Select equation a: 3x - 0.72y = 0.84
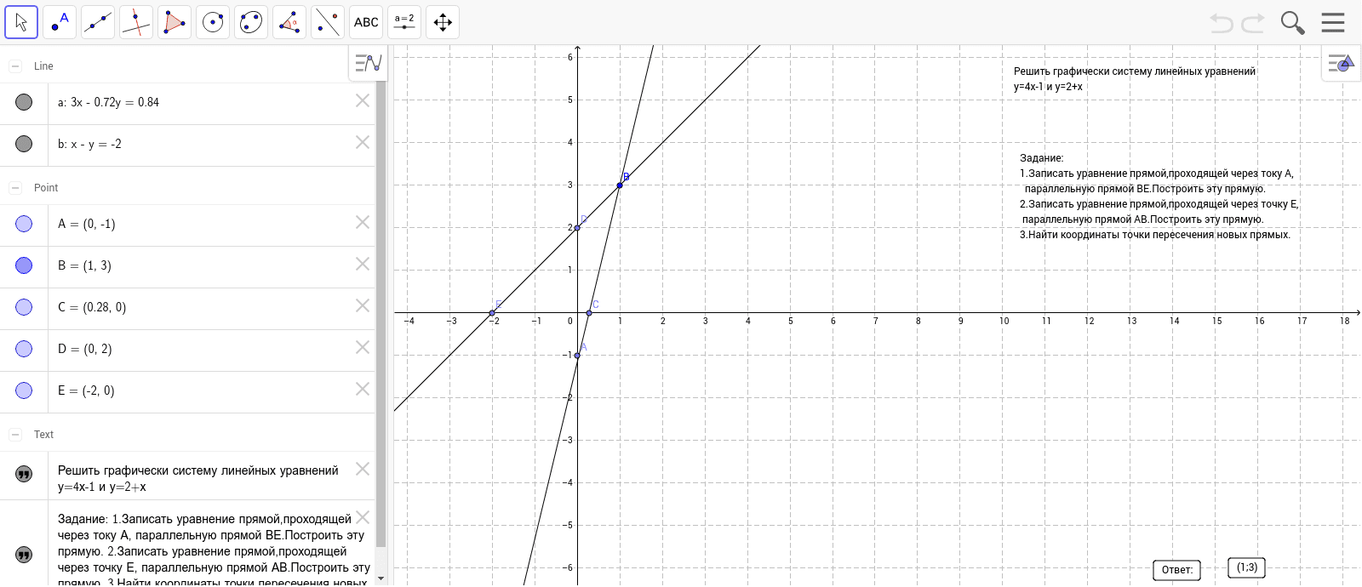1362x587 pixels. (108, 102)
